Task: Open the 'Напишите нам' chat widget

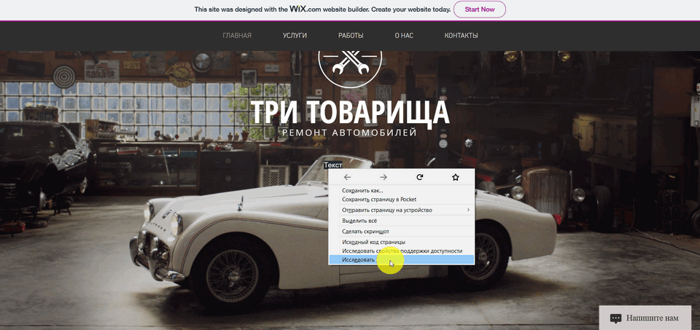Action: pos(645,318)
